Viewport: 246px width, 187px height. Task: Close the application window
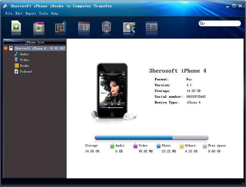click(240, 6)
